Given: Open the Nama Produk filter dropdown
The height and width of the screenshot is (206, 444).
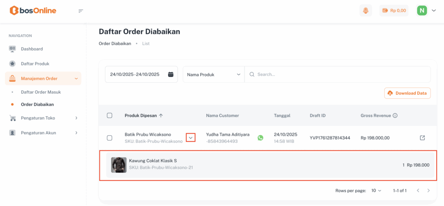Looking at the screenshot, I should pyautogui.click(x=213, y=74).
